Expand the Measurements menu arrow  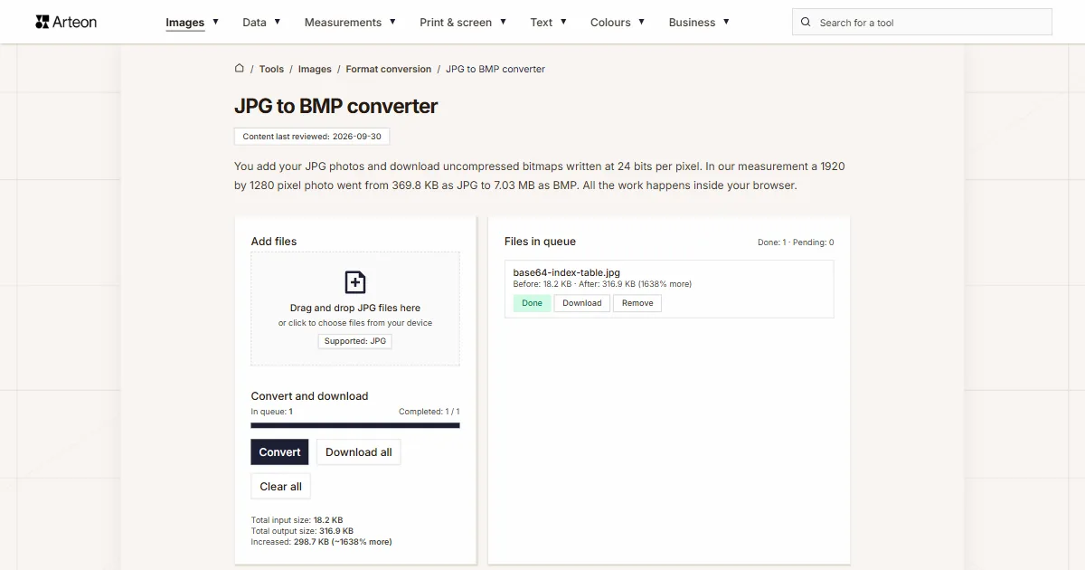(392, 22)
